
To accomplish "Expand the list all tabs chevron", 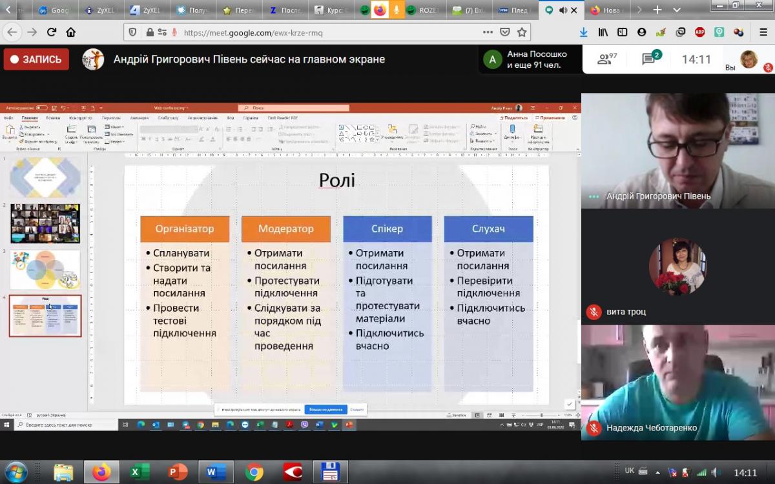I will tap(677, 10).
